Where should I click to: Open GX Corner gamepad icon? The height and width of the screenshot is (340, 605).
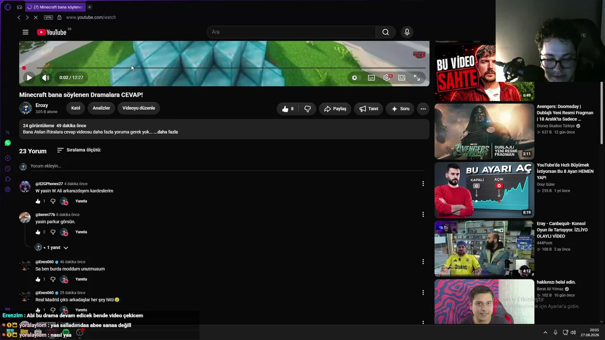pos(19,7)
